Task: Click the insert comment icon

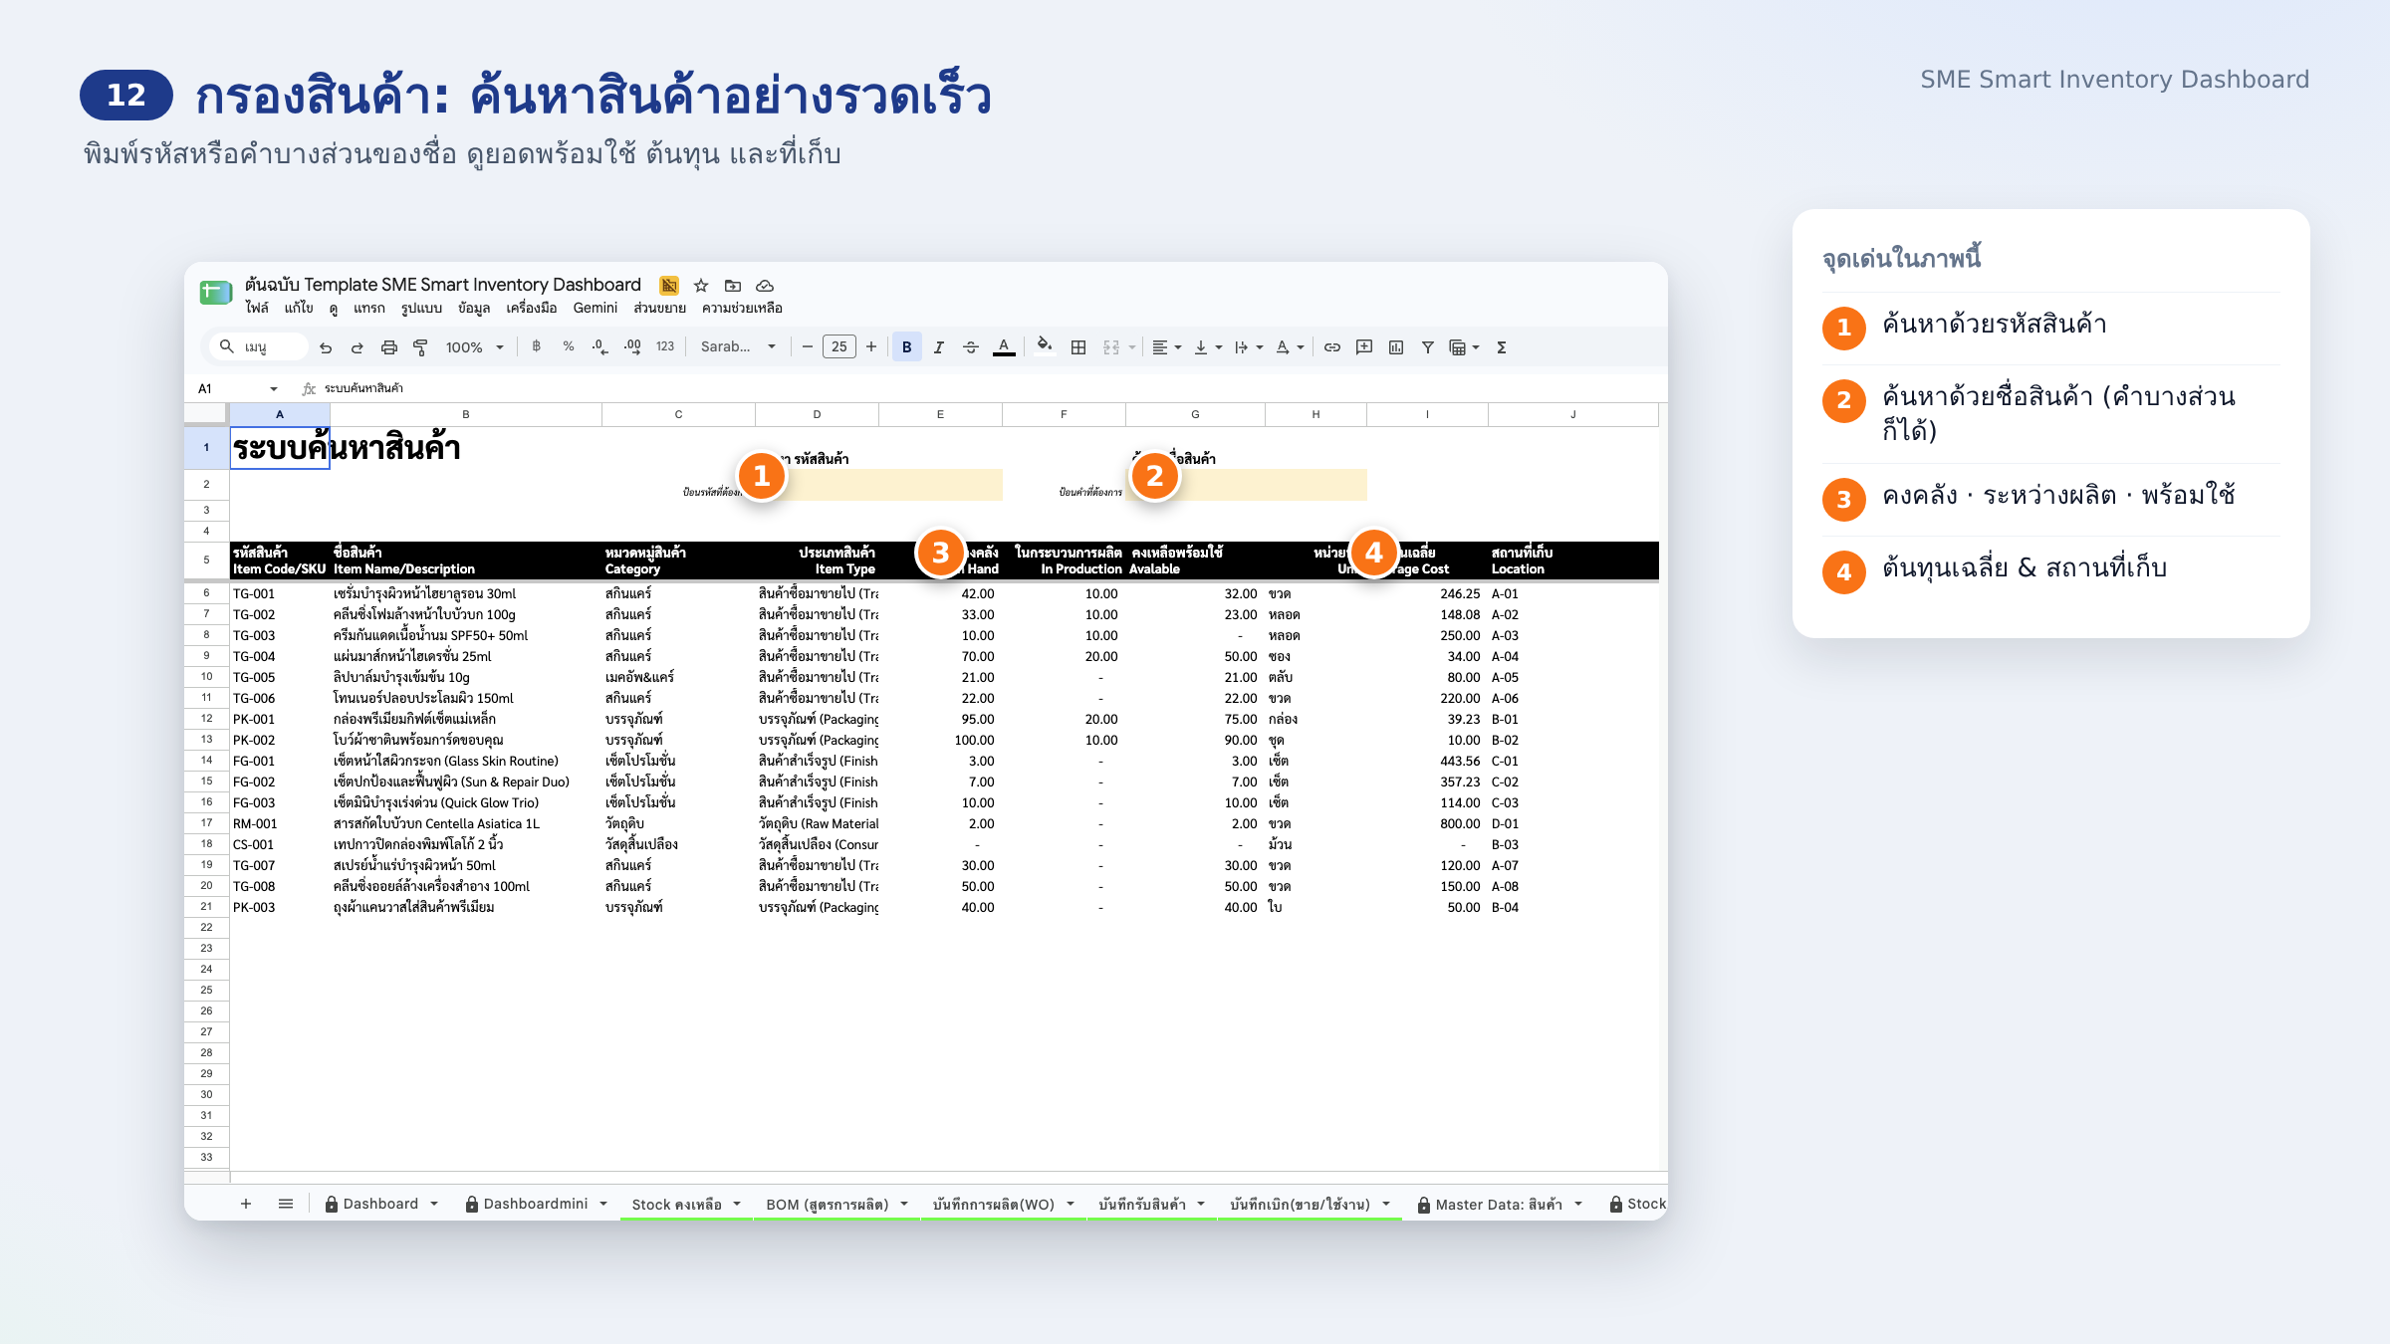Action: [1364, 346]
